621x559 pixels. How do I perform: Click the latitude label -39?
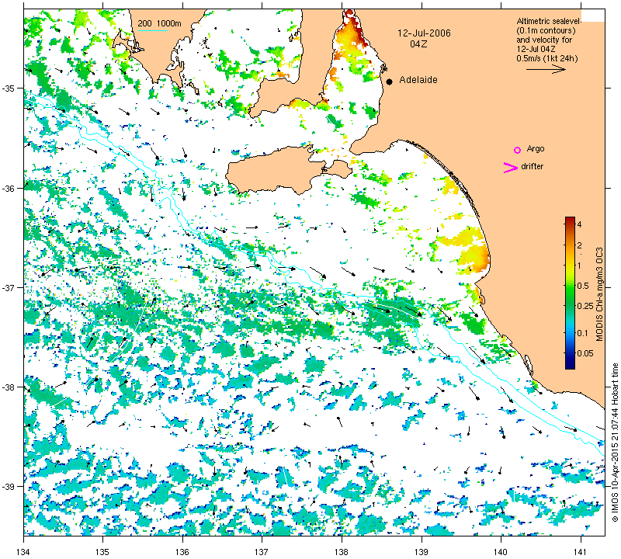(x=8, y=487)
